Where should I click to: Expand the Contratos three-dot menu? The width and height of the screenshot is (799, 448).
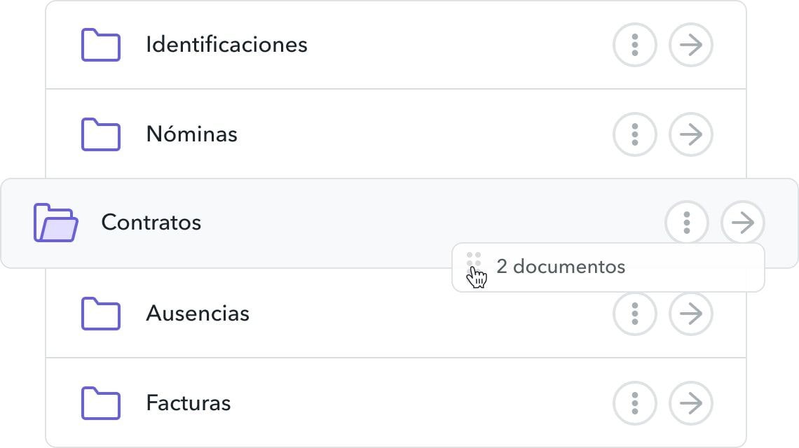pyautogui.click(x=687, y=223)
